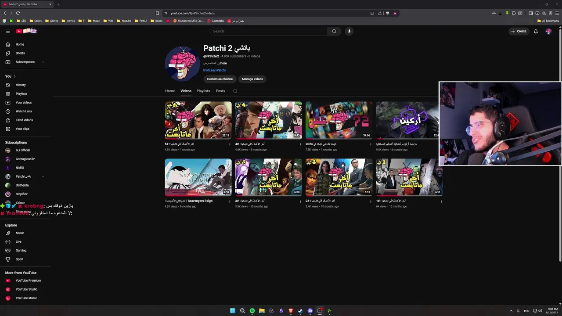562x316 pixels.
Task: Open Subscriptions in the sidebar
Action: coord(25,62)
